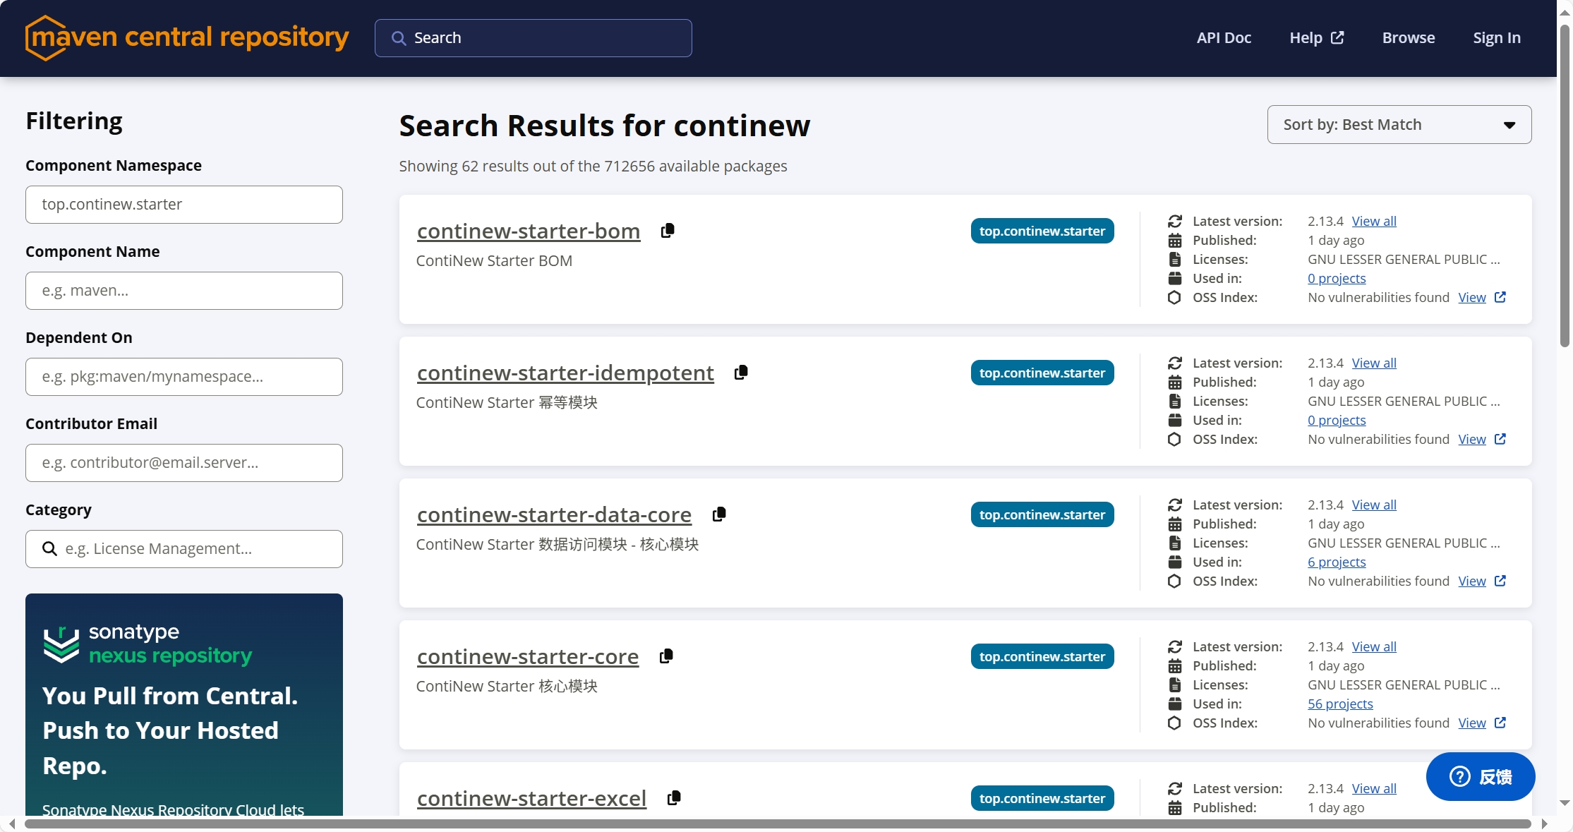Click namespace badge on continew-starter-data-core card

coord(1042,514)
